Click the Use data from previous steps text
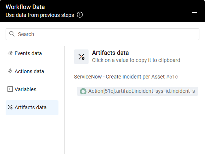Screen dimensions: 205x154 (40, 15)
